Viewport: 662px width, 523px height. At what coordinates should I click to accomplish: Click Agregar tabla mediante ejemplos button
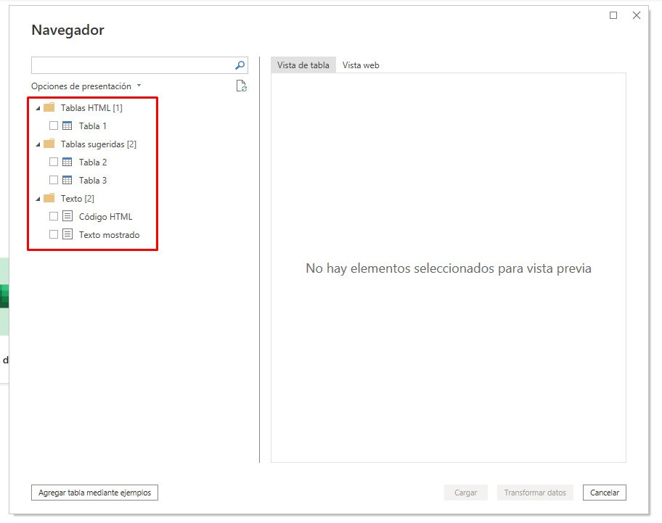click(x=94, y=493)
